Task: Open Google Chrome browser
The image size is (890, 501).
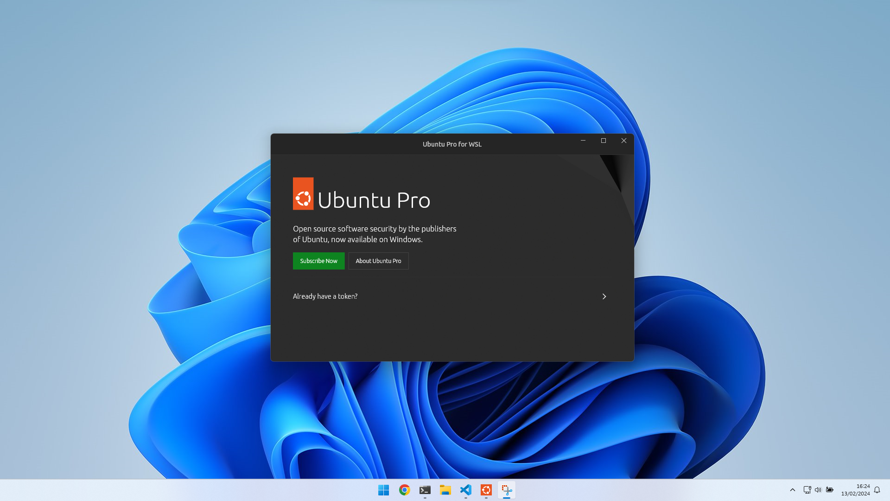Action: [x=403, y=489]
